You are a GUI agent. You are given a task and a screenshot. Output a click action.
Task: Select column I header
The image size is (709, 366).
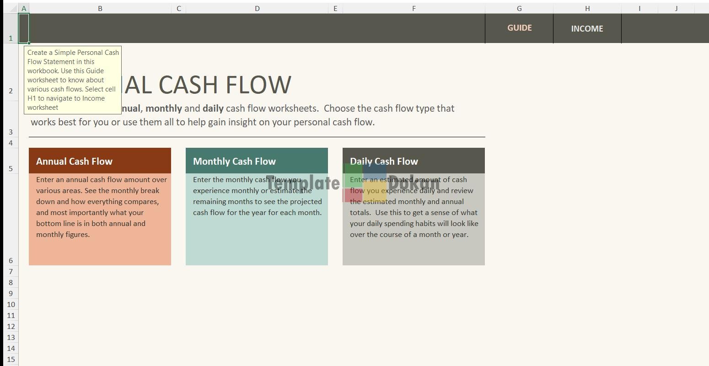click(639, 8)
